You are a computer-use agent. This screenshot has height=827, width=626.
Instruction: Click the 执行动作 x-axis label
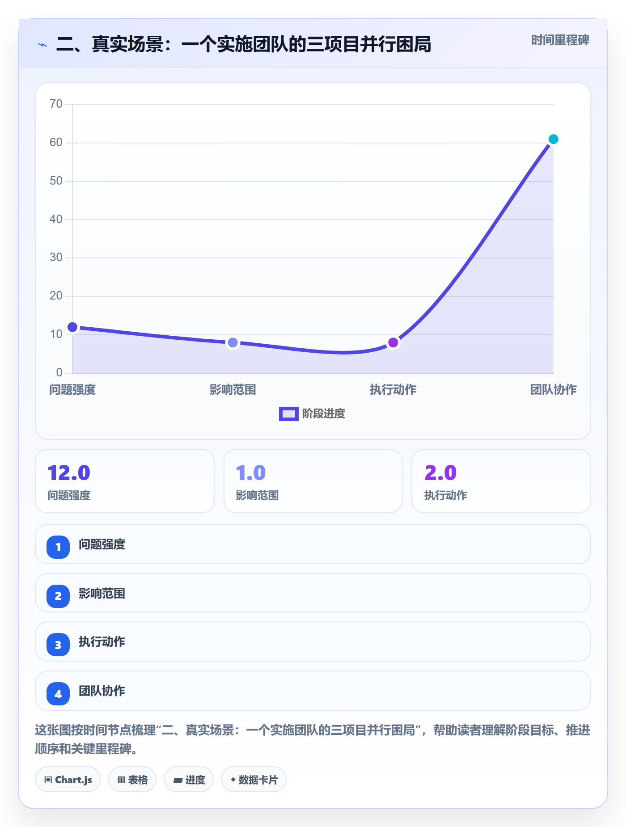click(x=393, y=390)
